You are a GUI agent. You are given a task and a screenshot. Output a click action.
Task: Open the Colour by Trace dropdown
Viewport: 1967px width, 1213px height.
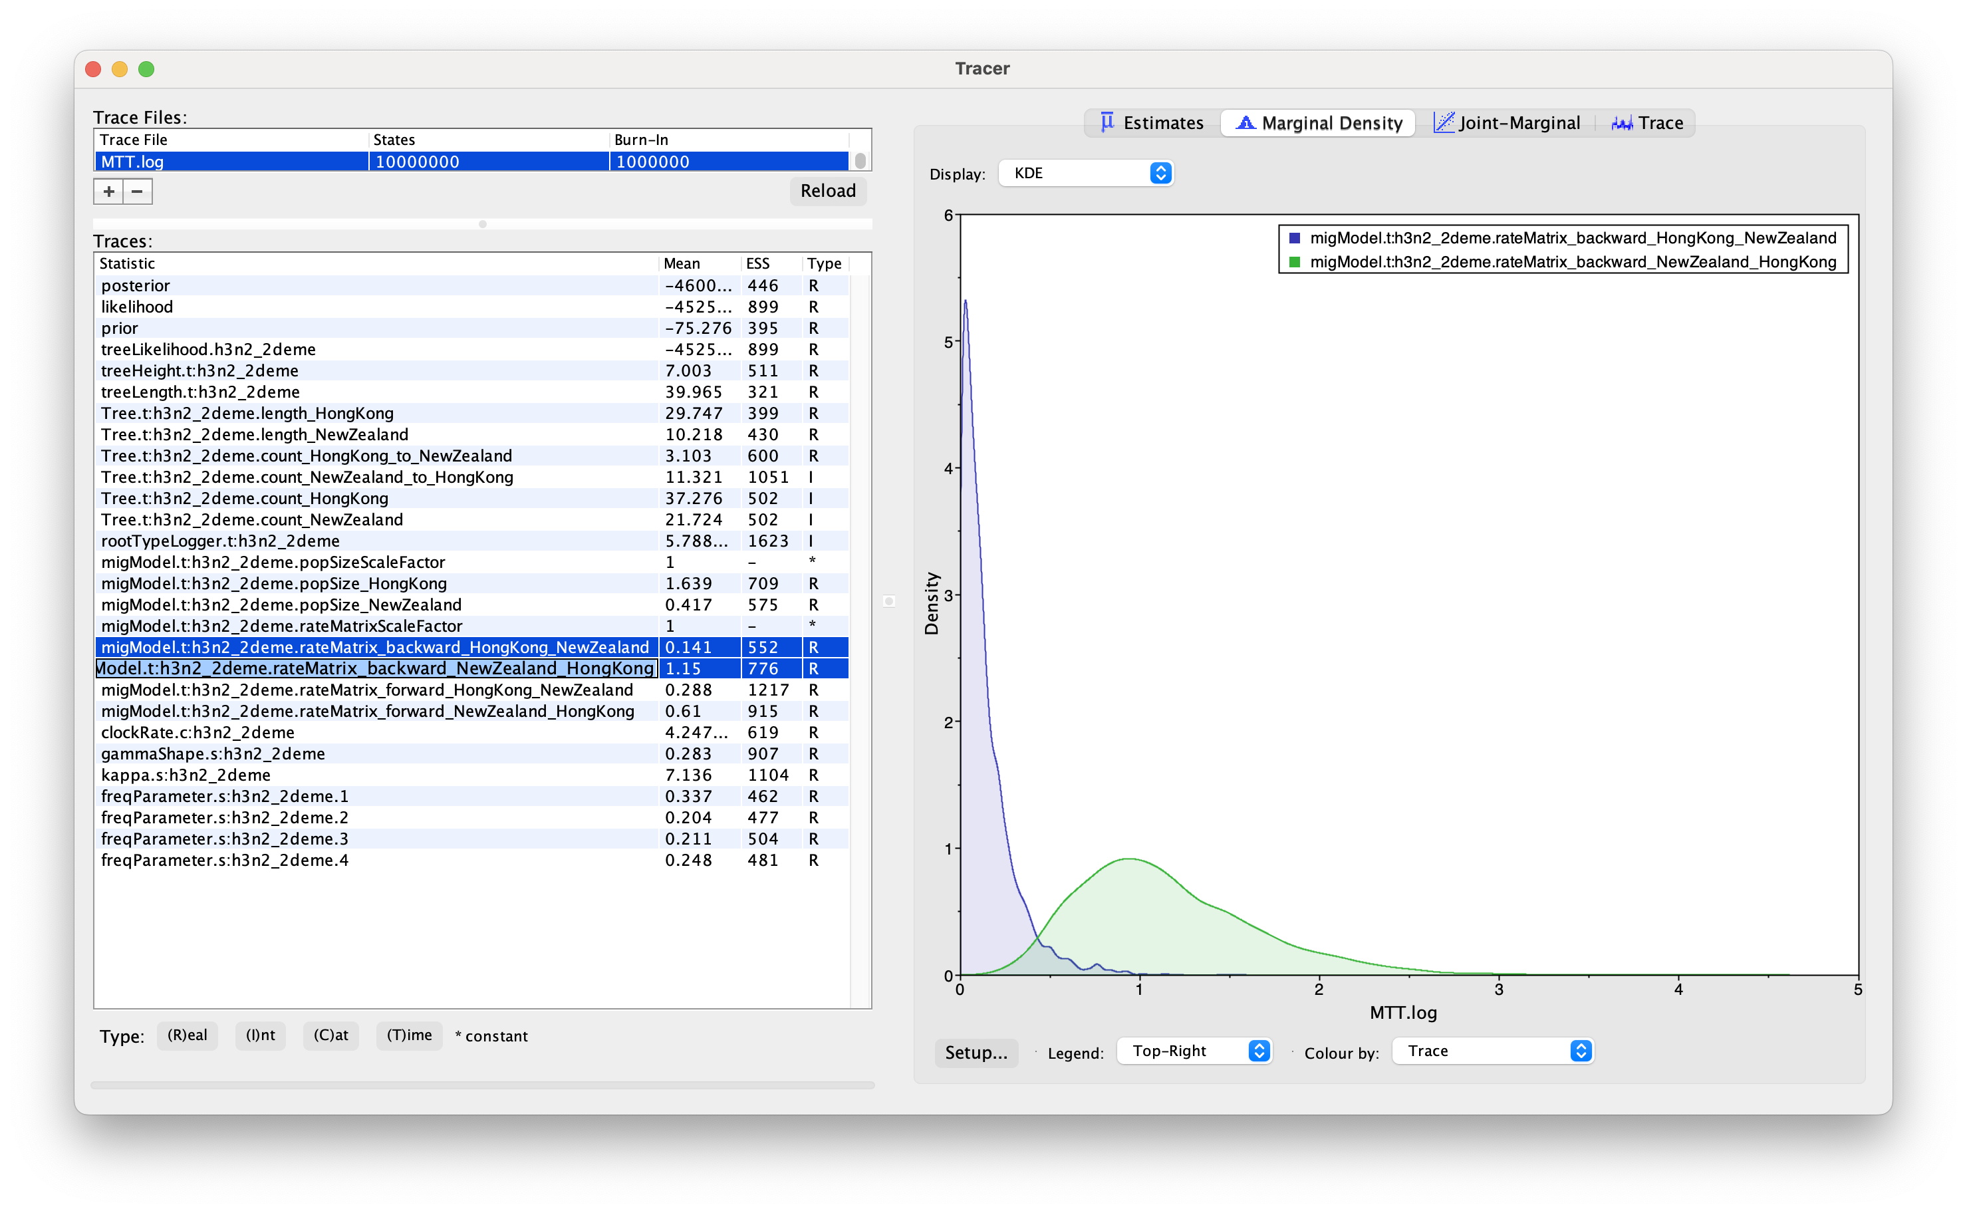click(x=1492, y=1051)
